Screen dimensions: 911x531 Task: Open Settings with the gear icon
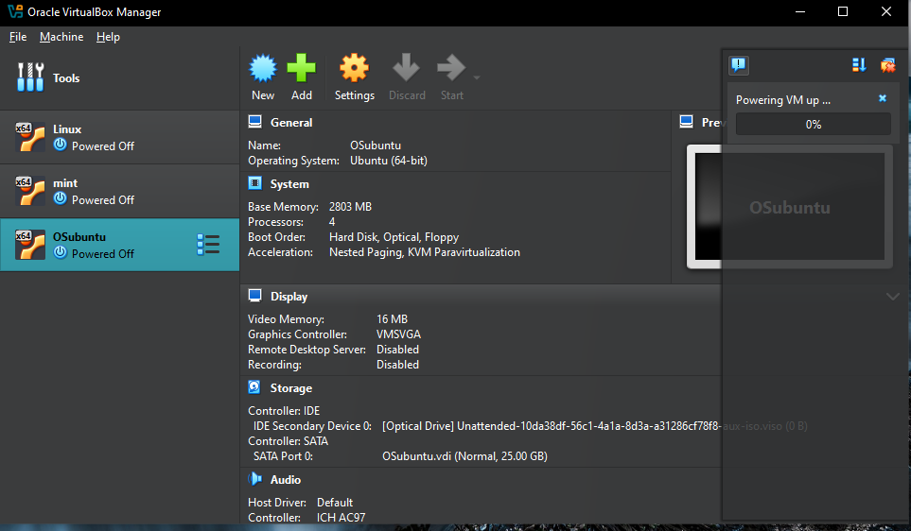tap(354, 69)
